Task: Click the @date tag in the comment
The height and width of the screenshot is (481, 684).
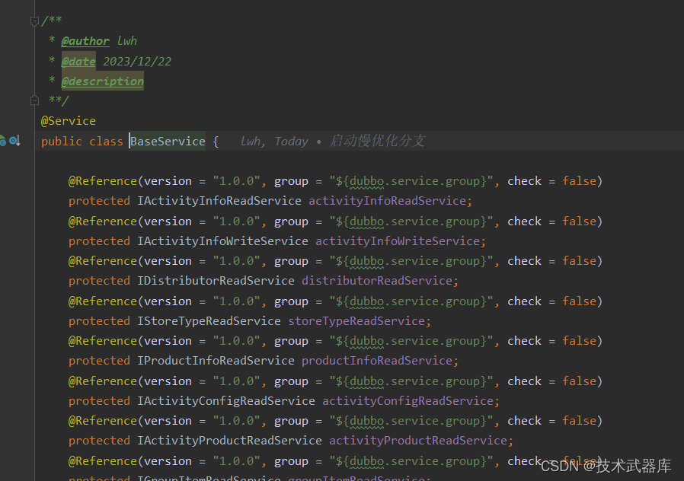Action: (78, 62)
